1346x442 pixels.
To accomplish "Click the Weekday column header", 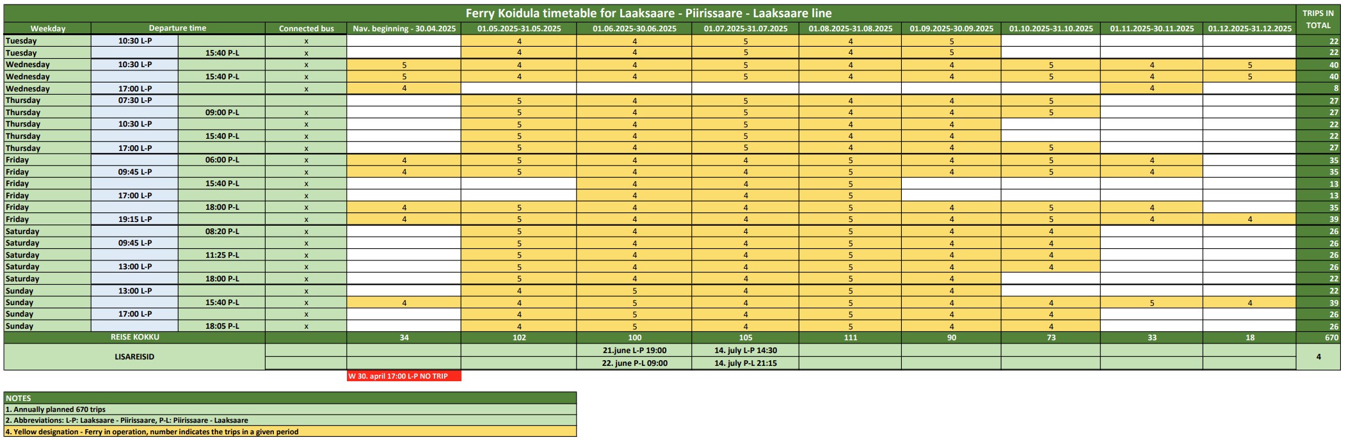I will tap(48, 28).
